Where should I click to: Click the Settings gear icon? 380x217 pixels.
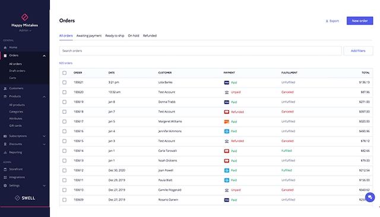(x=5, y=186)
